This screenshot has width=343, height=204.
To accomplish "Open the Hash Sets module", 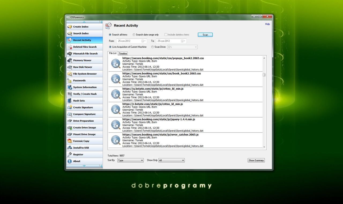I will click(84, 101).
